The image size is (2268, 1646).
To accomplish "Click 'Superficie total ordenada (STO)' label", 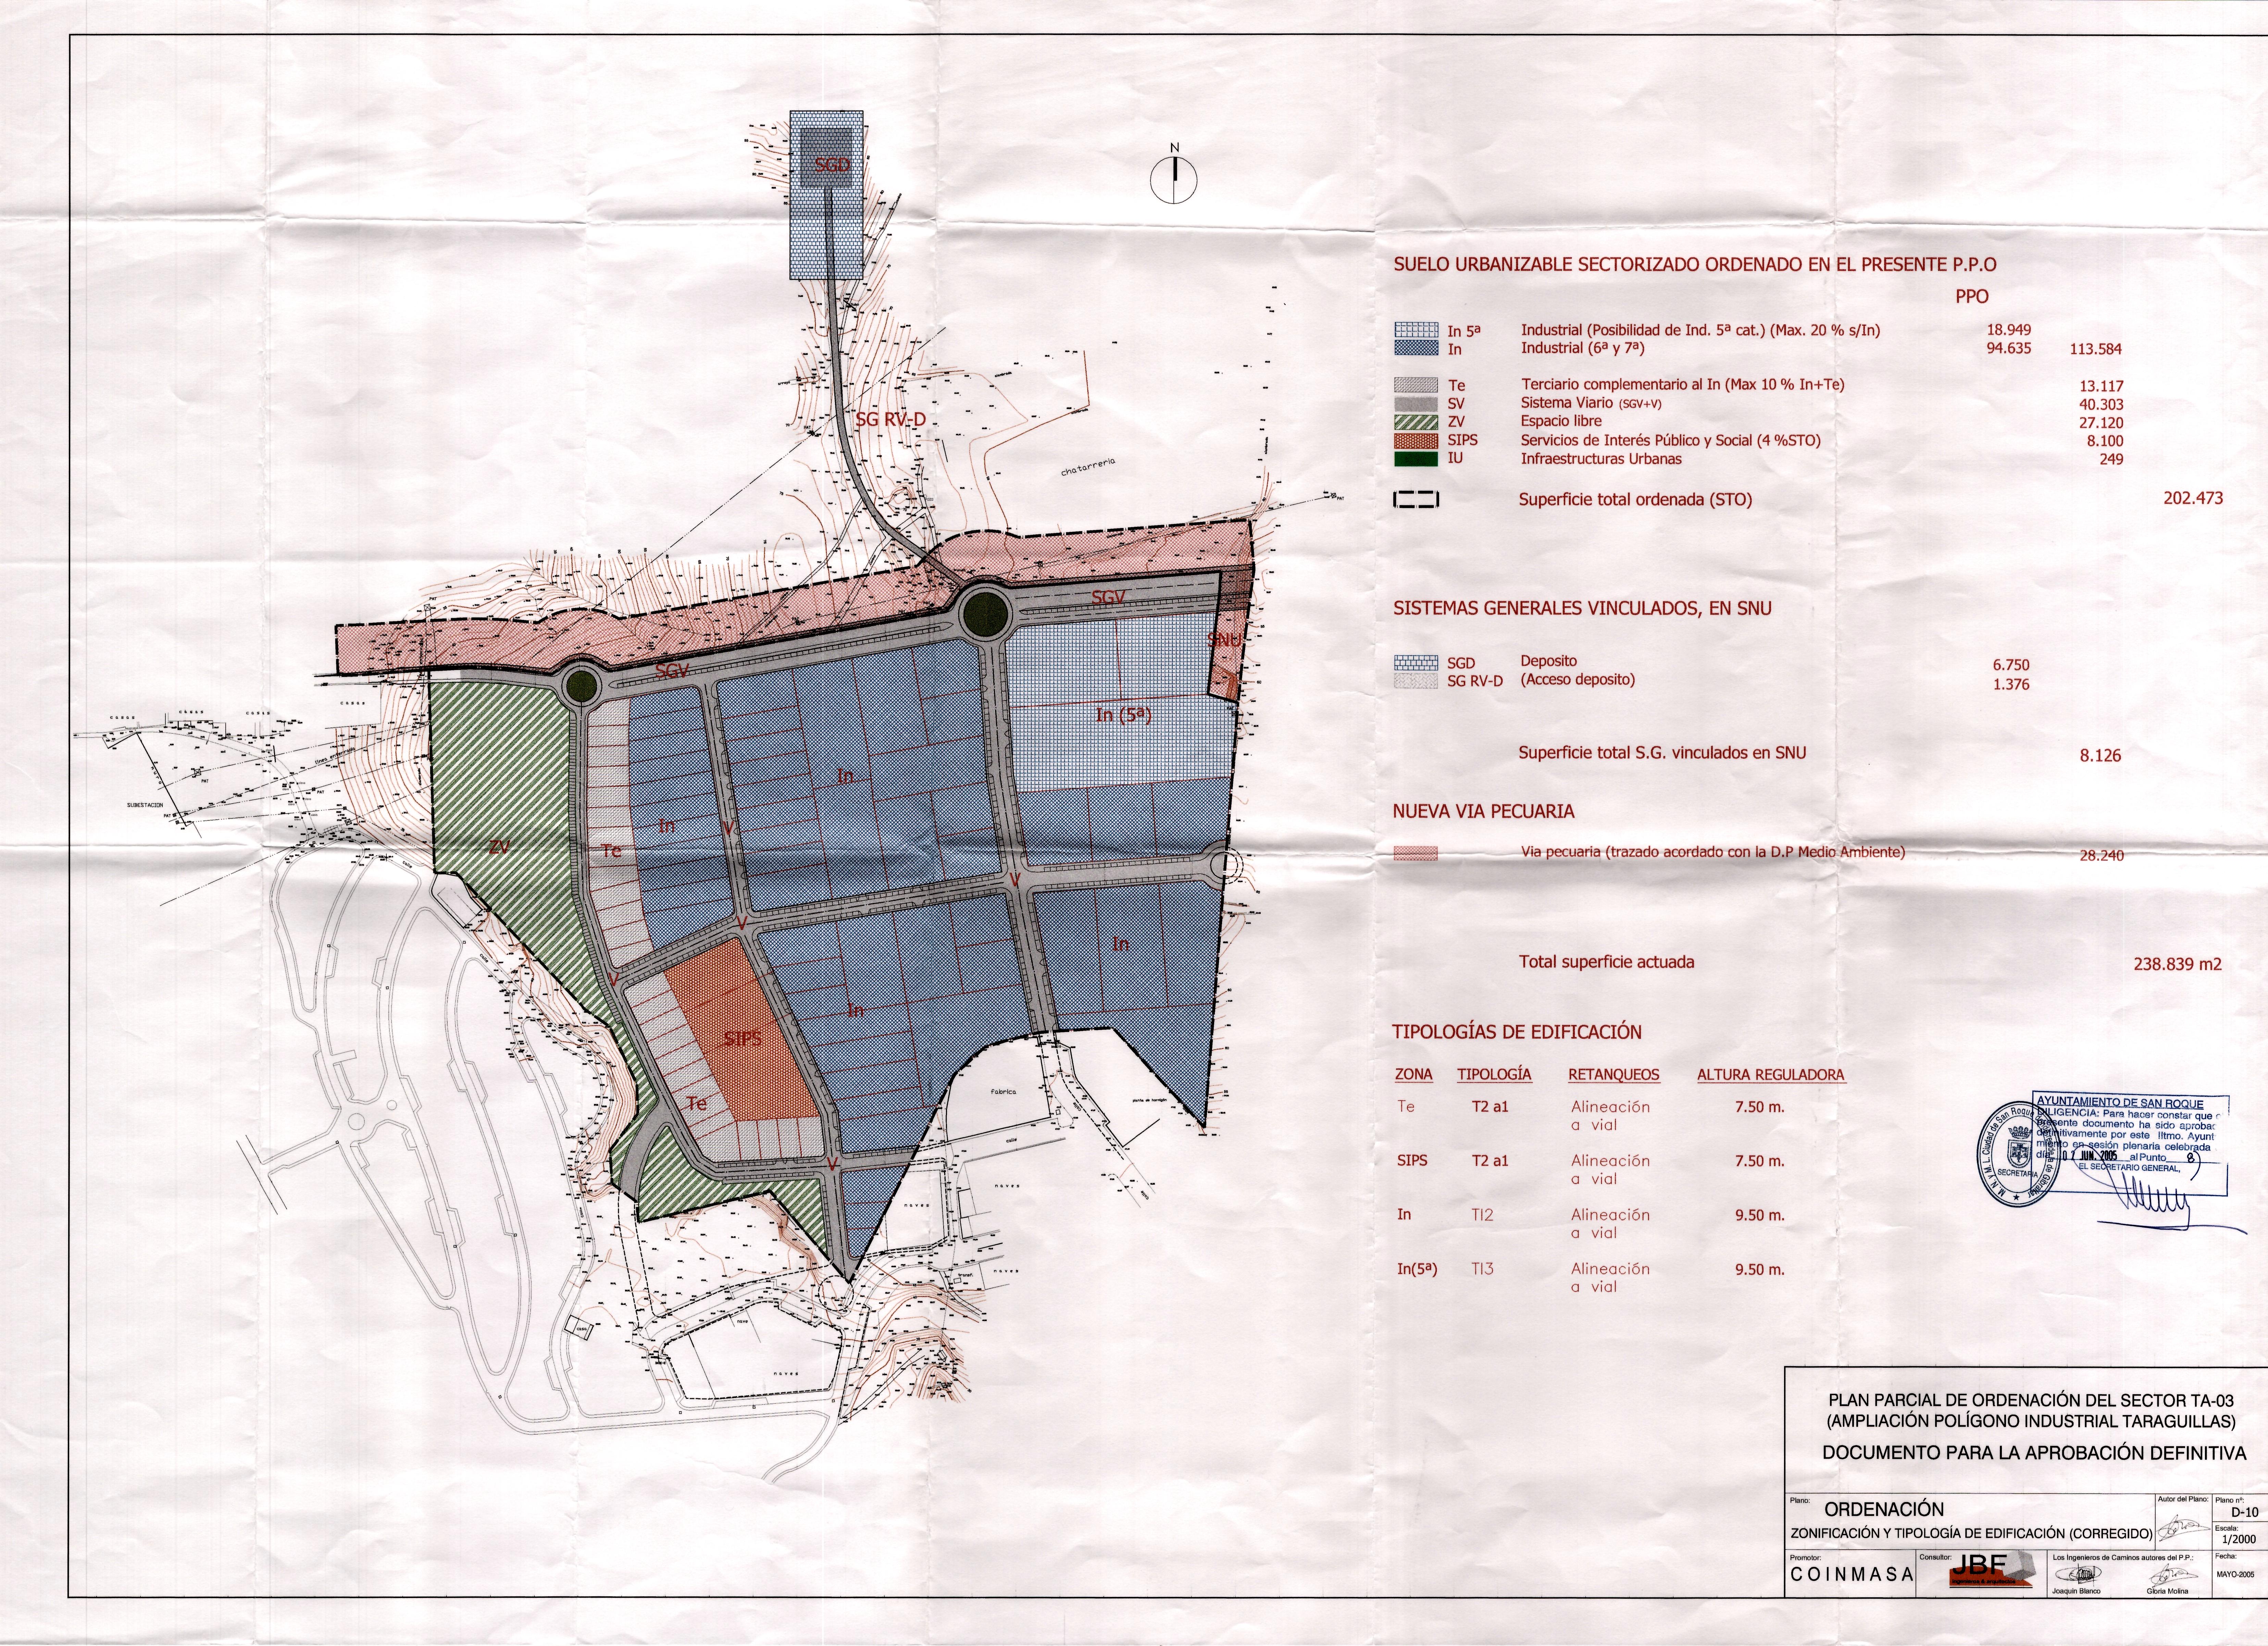I will point(1635,500).
